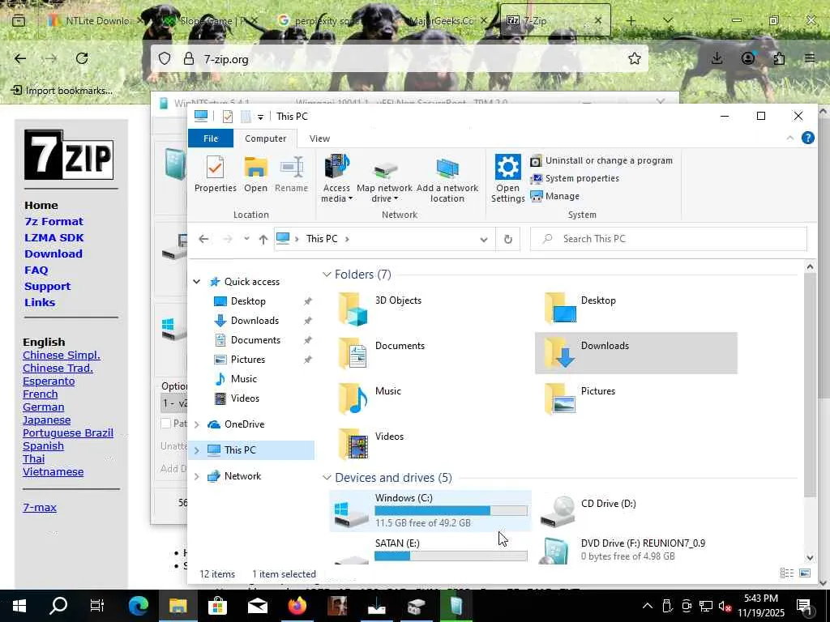Select Downloads in Quick access
Screen dimensions: 830x622
[255, 321]
